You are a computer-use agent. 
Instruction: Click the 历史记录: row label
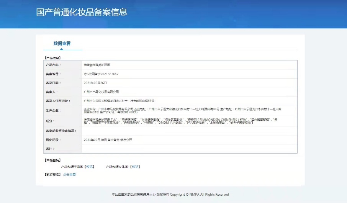[53, 140]
